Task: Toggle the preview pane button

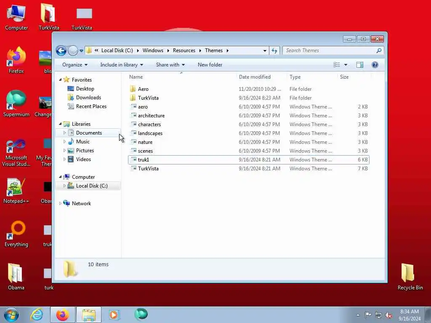Action: (360, 65)
